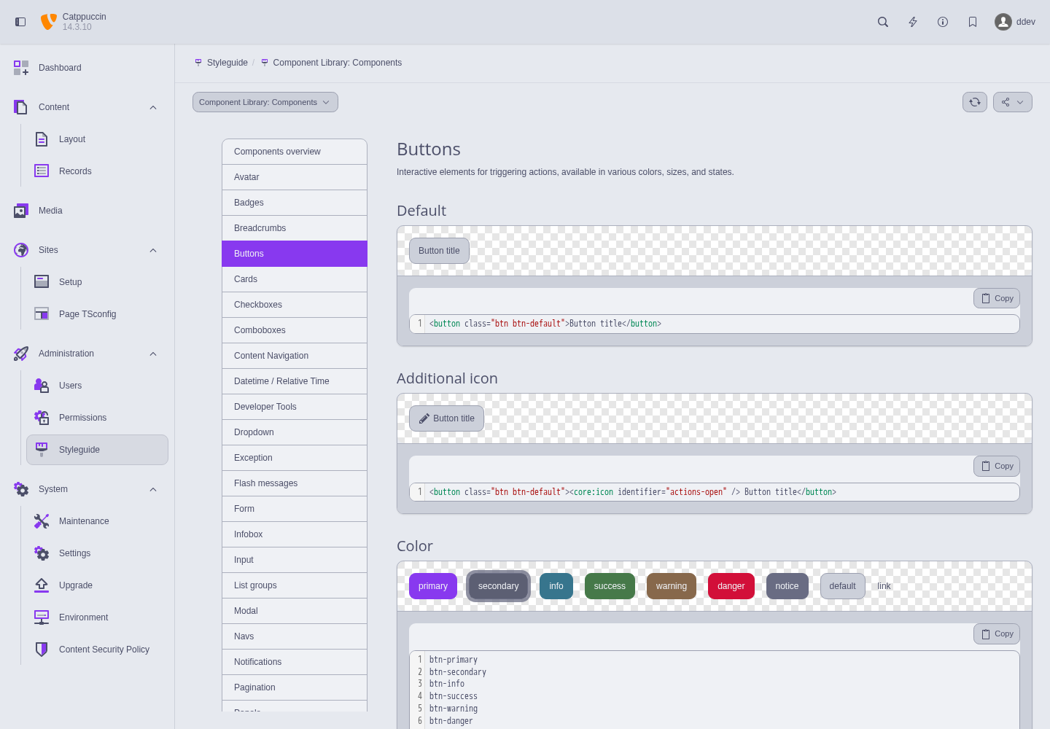Click the green success button
Image resolution: width=1050 pixels, height=729 pixels.
tap(610, 586)
